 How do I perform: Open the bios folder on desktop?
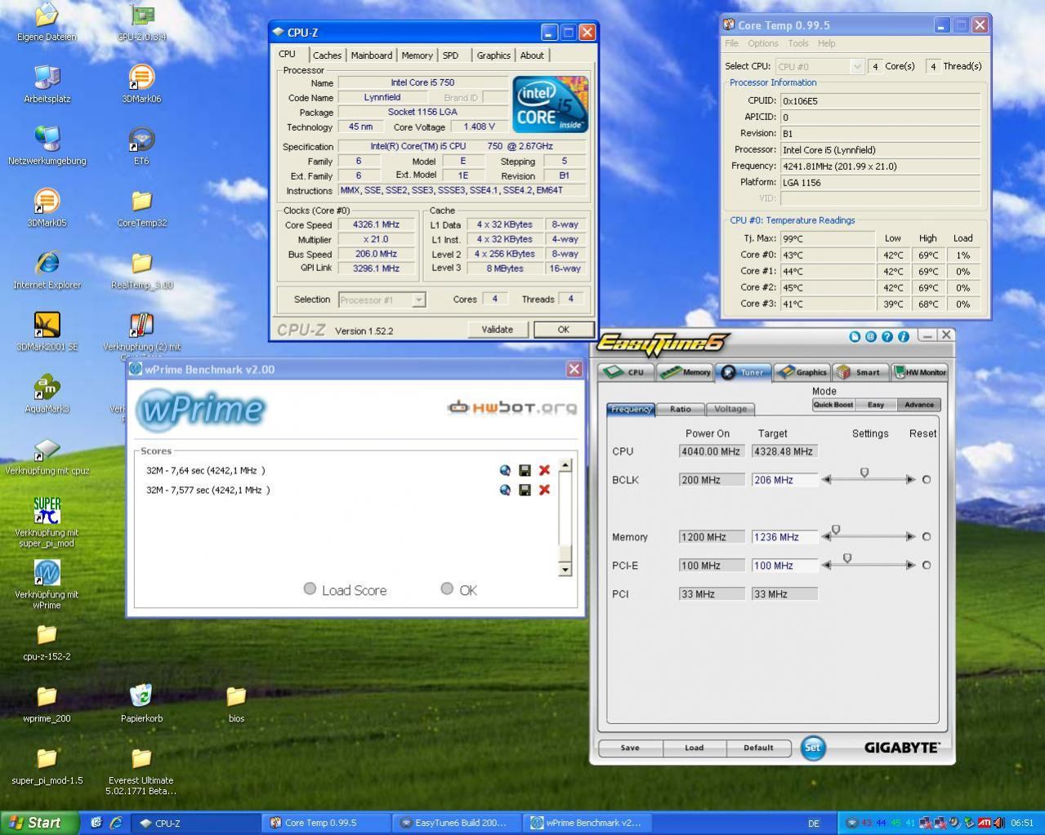(236, 695)
